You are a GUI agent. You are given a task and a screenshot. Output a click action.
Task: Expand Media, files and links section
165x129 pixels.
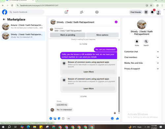point(142,63)
